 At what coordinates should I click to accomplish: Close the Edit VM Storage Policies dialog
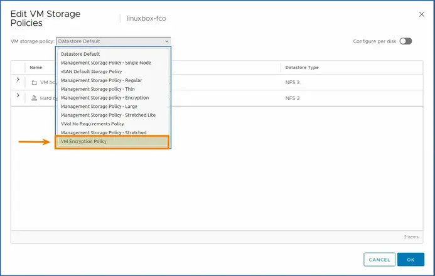pyautogui.click(x=421, y=14)
